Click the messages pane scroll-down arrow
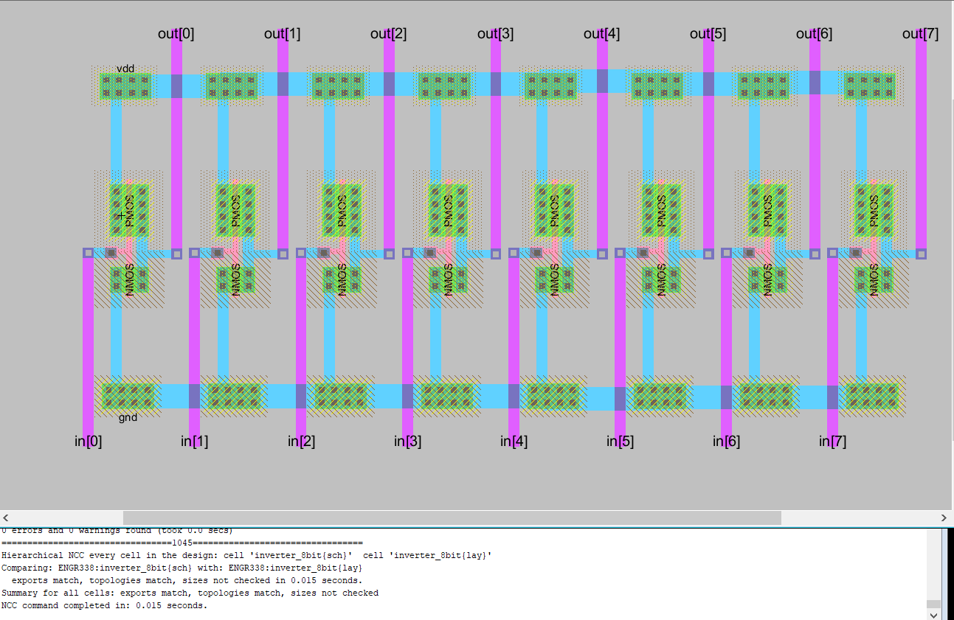The width and height of the screenshot is (954, 620). pyautogui.click(x=934, y=613)
